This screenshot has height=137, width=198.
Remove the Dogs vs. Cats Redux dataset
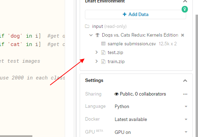pos(182,35)
